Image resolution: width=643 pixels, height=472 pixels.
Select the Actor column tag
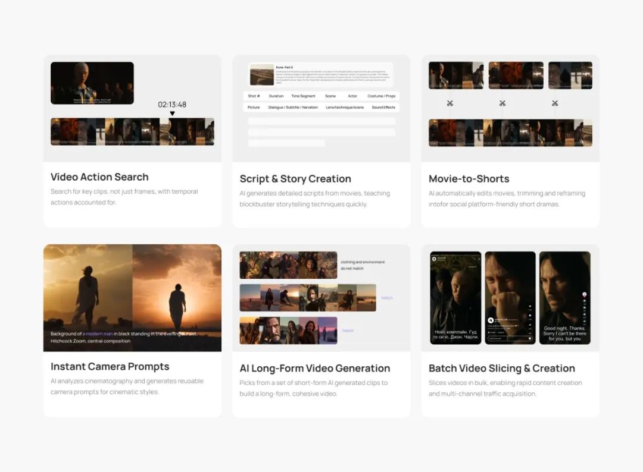(x=352, y=96)
